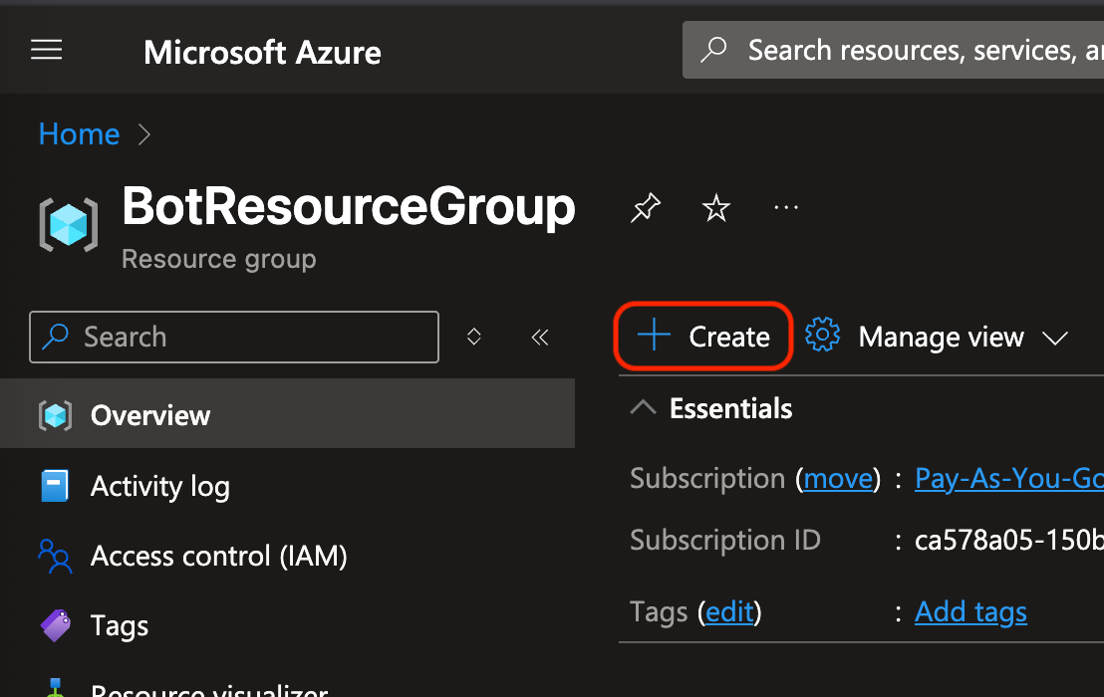Click the Home breadcrumb link
The image size is (1104, 697).
pos(79,134)
